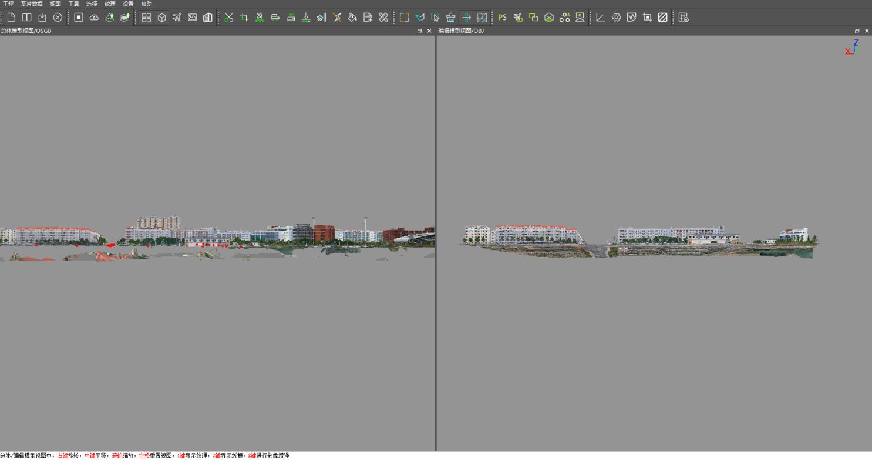872x460 pixels.
Task: Open the 工程 menu
Action: click(x=8, y=4)
